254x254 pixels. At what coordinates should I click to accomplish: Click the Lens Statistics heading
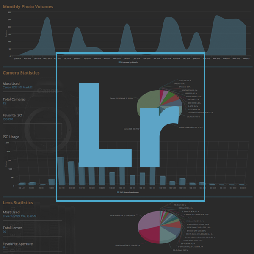tap(18, 203)
